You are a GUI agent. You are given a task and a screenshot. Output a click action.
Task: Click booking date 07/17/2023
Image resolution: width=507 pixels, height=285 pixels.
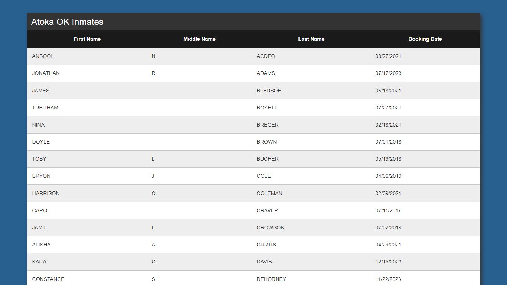[x=388, y=73]
